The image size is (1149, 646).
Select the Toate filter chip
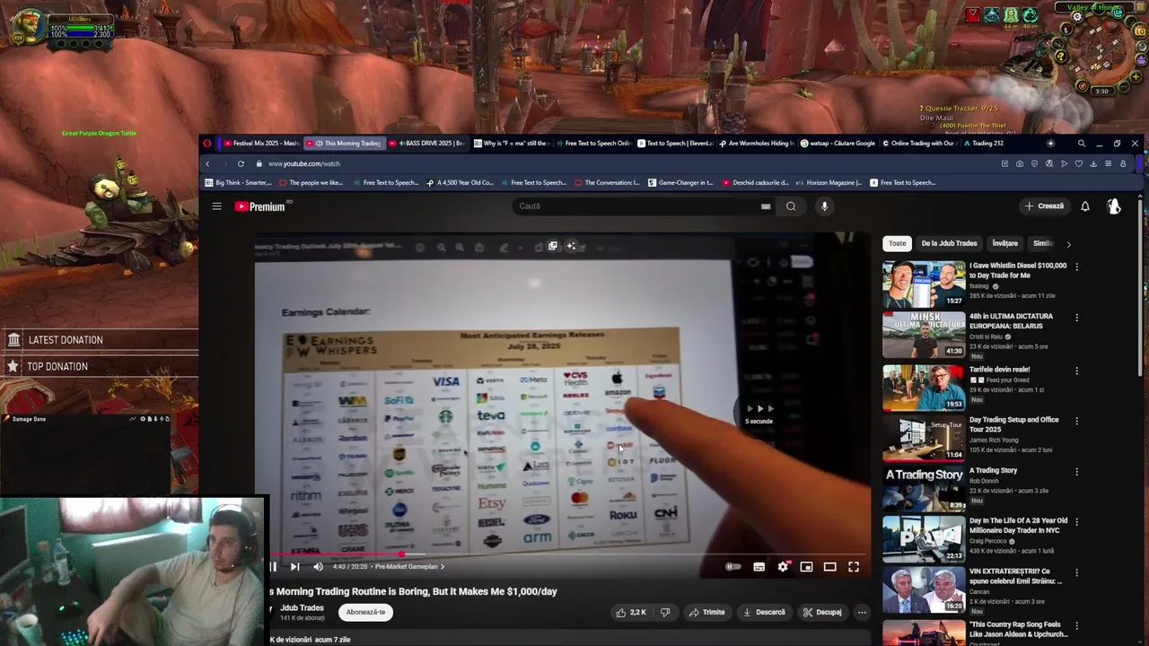tap(897, 243)
